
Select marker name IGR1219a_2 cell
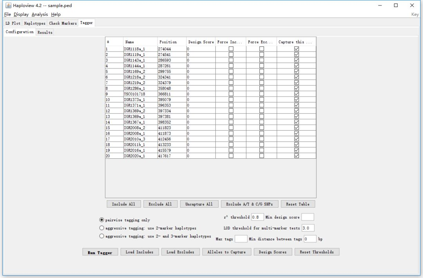point(140,83)
